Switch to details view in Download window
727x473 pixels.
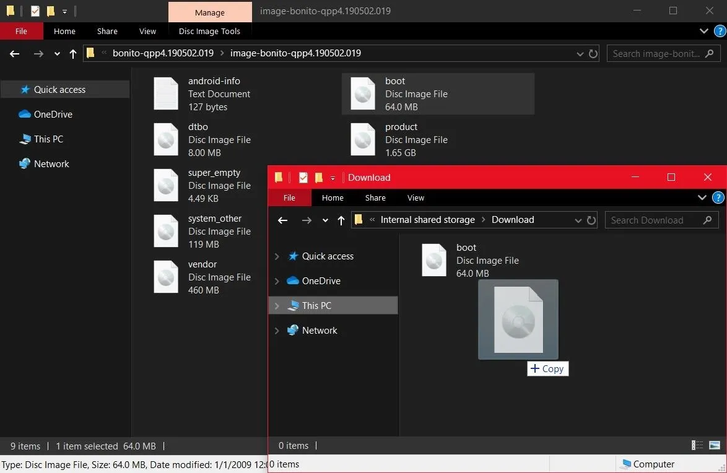[697, 445]
